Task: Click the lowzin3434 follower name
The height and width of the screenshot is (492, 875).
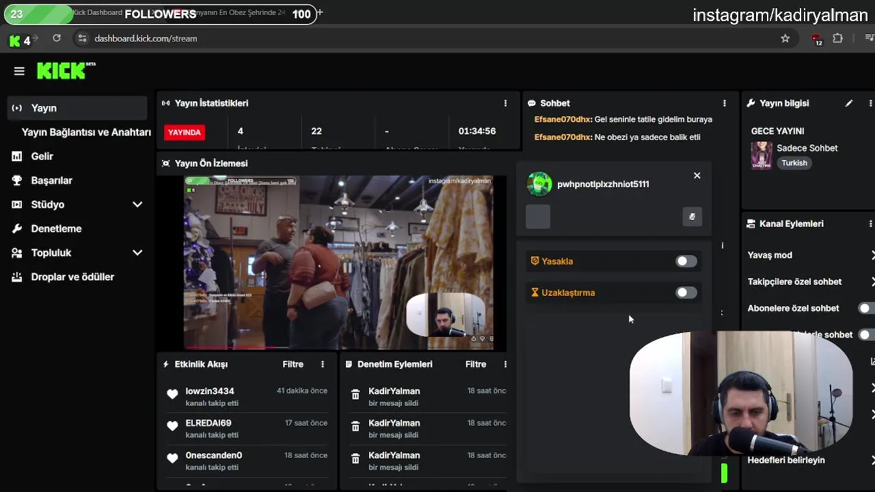Action: coord(210,391)
